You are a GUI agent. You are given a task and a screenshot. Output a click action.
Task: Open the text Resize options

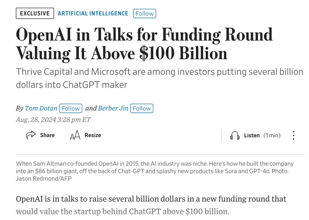92,135
